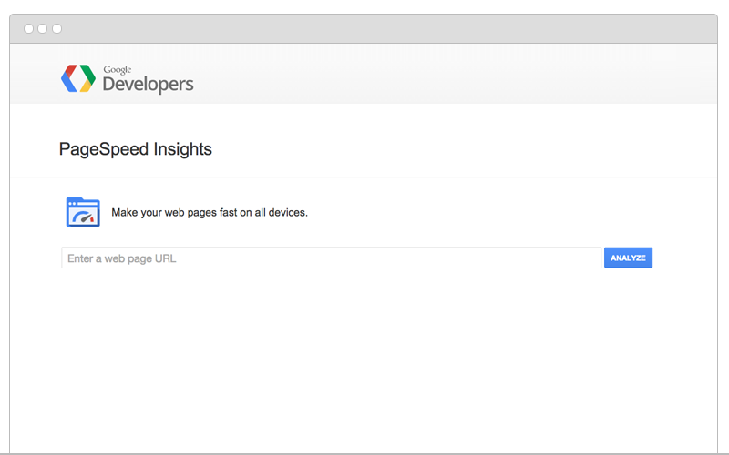729x455 pixels.
Task: Click the blue ANALYZE button
Action: 628,258
